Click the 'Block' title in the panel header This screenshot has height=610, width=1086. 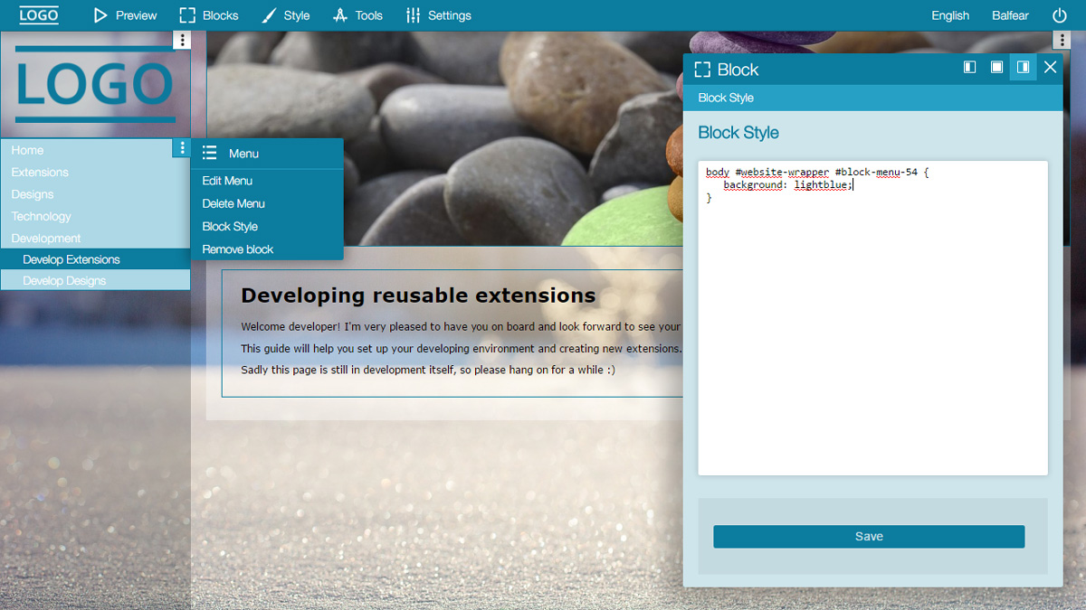pyautogui.click(x=738, y=70)
